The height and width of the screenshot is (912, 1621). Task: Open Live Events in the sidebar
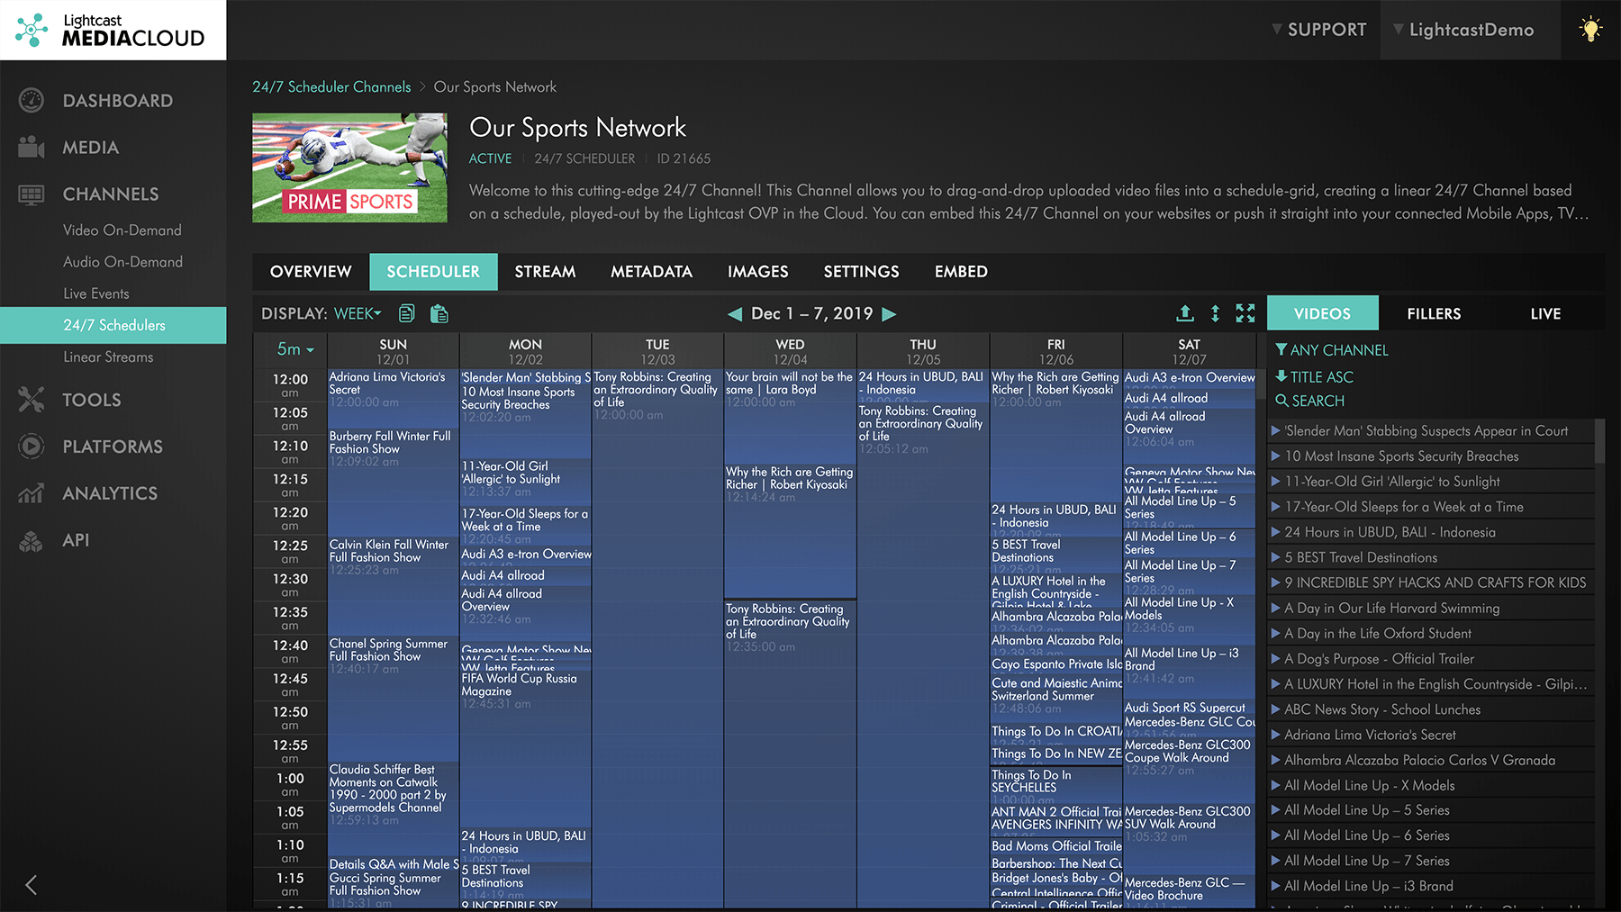[96, 293]
